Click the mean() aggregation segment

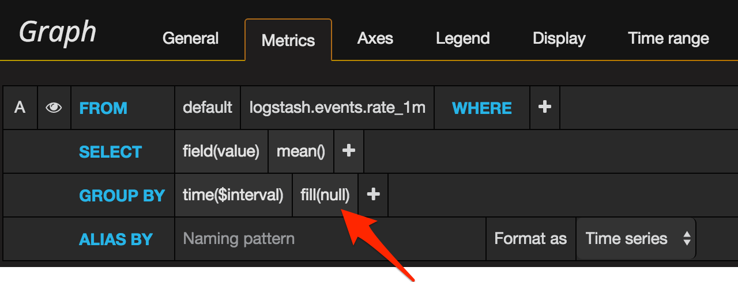tap(301, 151)
